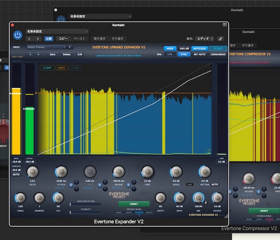The image size is (280, 240).
Task: Go to previous setting with the left chevron
Action: 29,39
